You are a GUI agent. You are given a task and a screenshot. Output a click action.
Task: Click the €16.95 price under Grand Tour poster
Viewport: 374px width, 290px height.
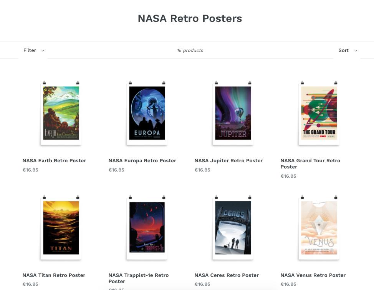(x=288, y=176)
